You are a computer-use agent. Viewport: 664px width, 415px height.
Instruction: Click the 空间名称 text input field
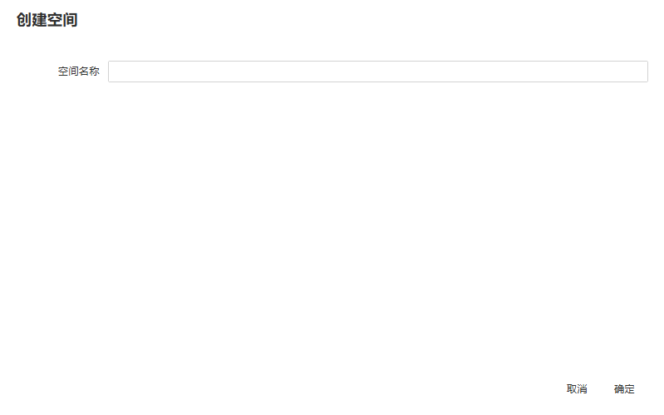coord(378,72)
